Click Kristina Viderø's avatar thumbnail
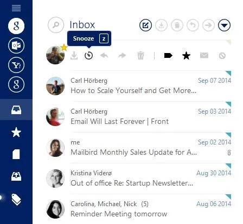 point(55,179)
